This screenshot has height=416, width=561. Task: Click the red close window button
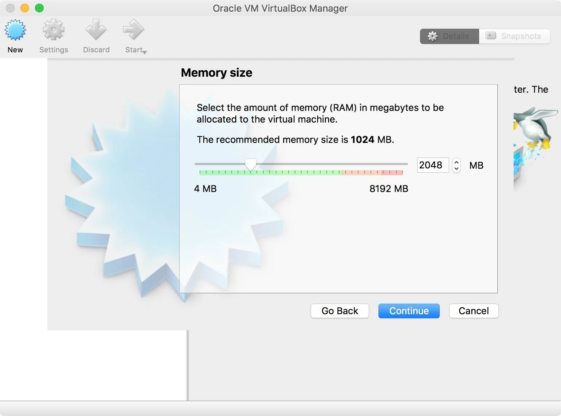[10, 8]
